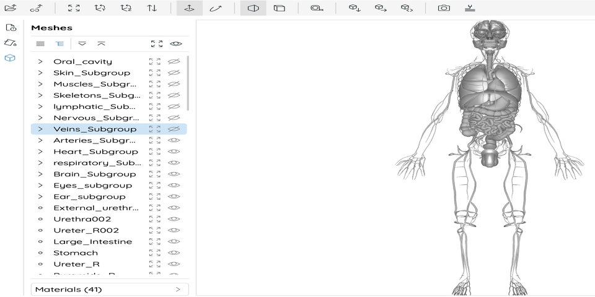Set Z axis as up vector
The width and height of the screenshot is (595, 297).
click(126, 7)
